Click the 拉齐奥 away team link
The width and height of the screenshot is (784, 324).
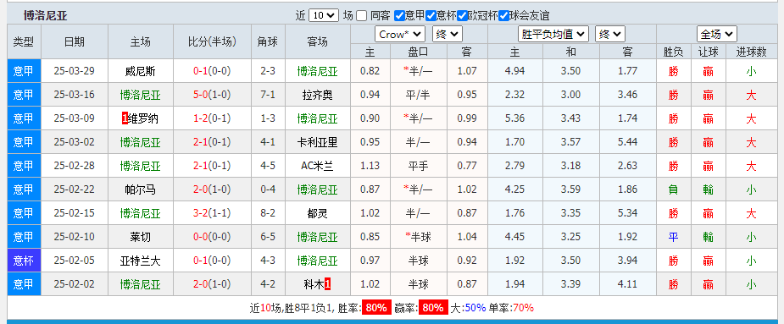tap(318, 95)
